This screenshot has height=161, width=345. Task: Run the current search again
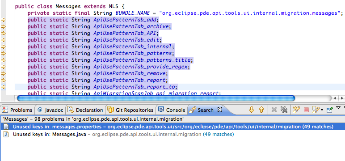click(296, 110)
